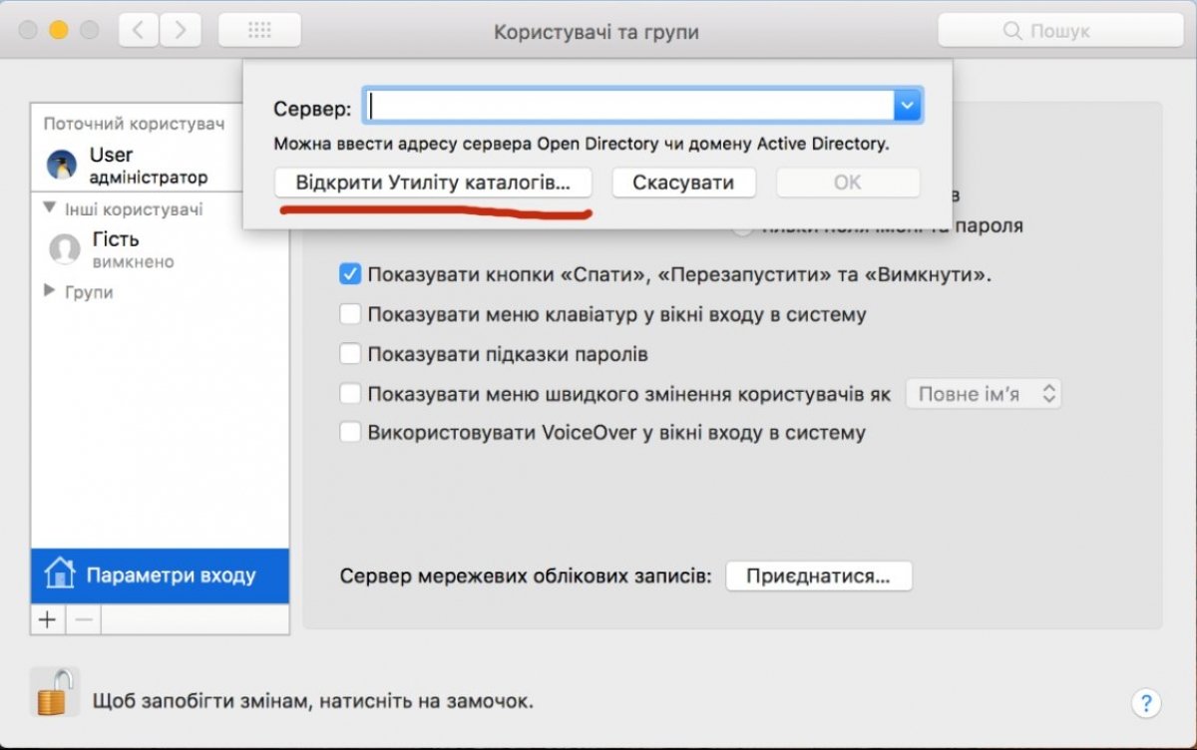Click the plus add user button
This screenshot has width=1197, height=750.
click(47, 619)
